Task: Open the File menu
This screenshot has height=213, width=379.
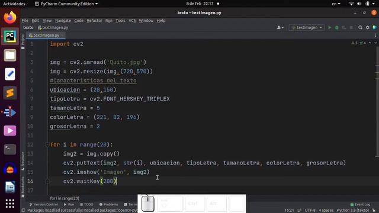Action: 25,21
